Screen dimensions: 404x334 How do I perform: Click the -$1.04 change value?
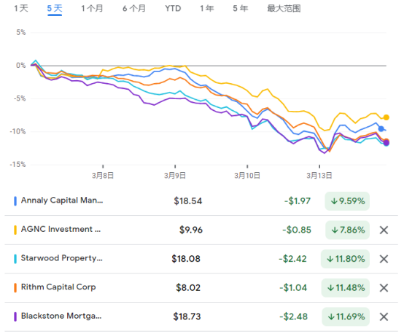pyautogui.click(x=293, y=287)
